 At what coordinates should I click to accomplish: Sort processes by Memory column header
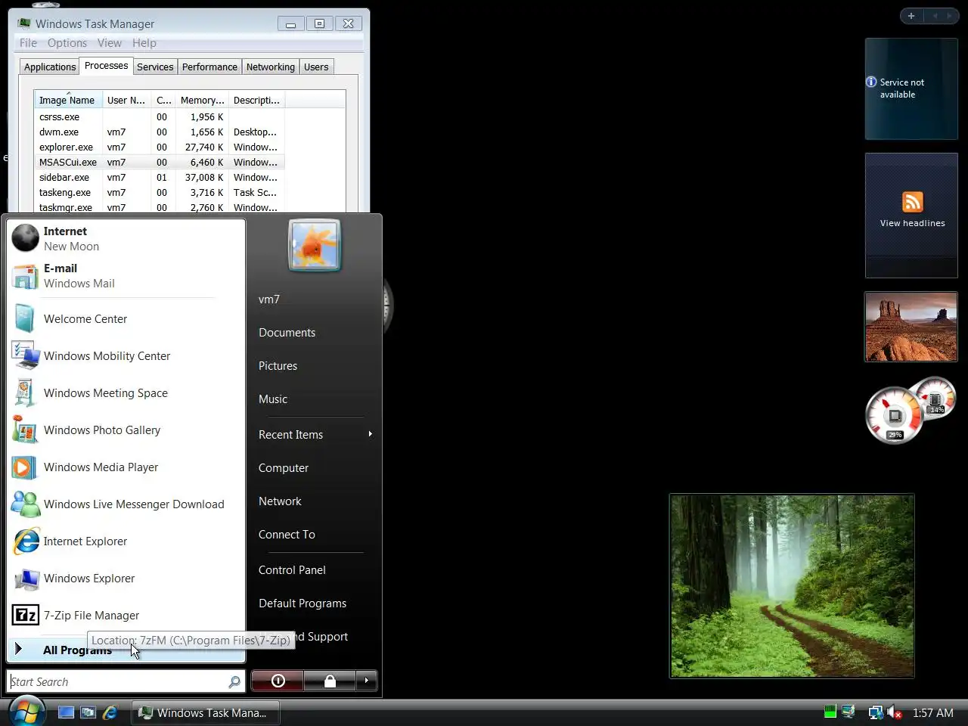tap(202, 100)
